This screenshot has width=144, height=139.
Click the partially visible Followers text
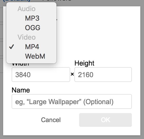click(x=57, y=1)
